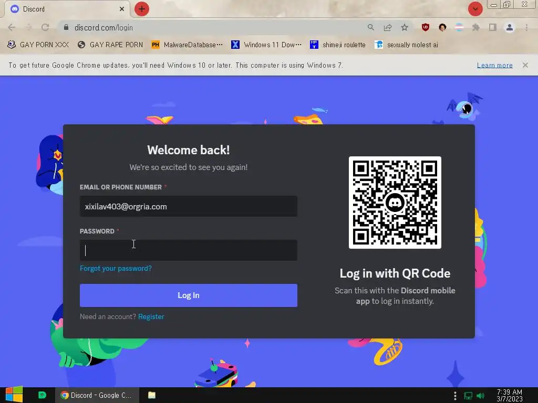Click the Register link
Image resolution: width=538 pixels, height=403 pixels.
click(x=151, y=316)
